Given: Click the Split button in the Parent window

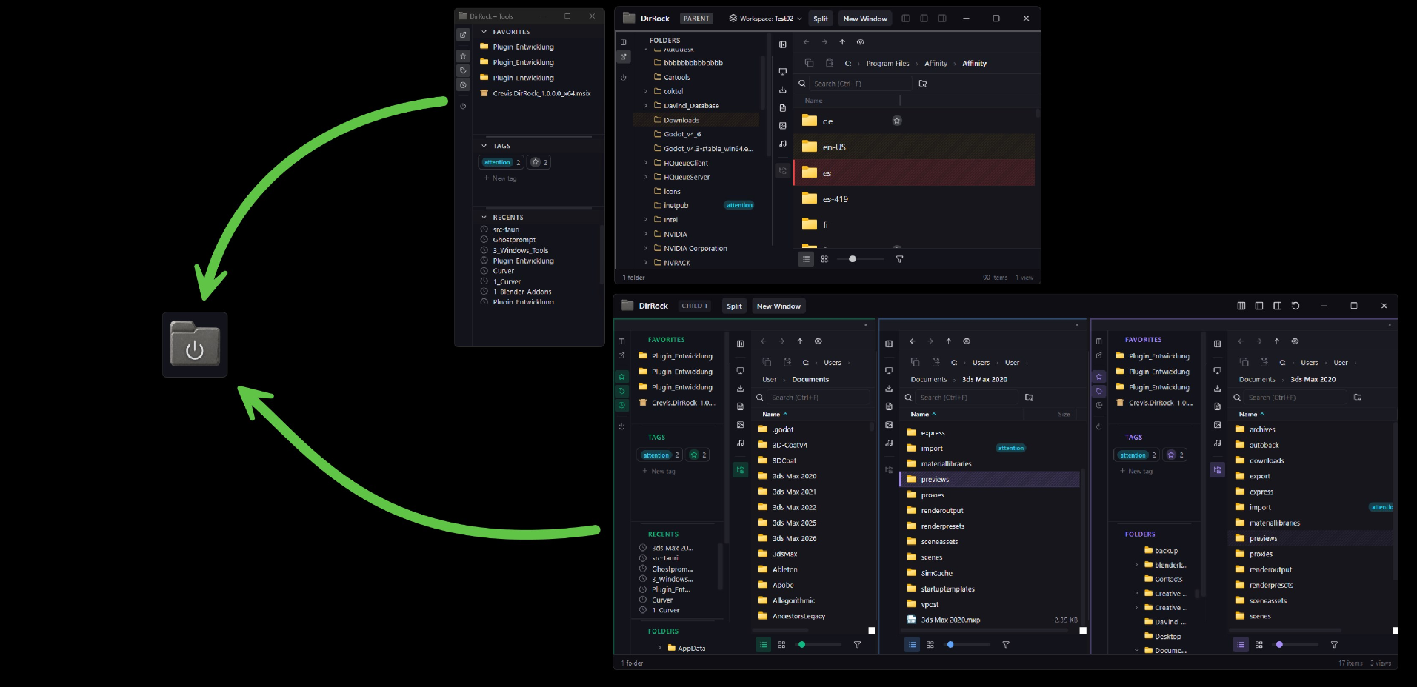Looking at the screenshot, I should pos(820,19).
